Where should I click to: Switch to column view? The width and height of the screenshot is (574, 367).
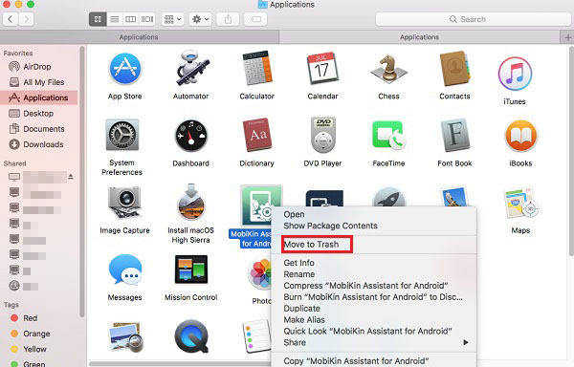point(131,19)
